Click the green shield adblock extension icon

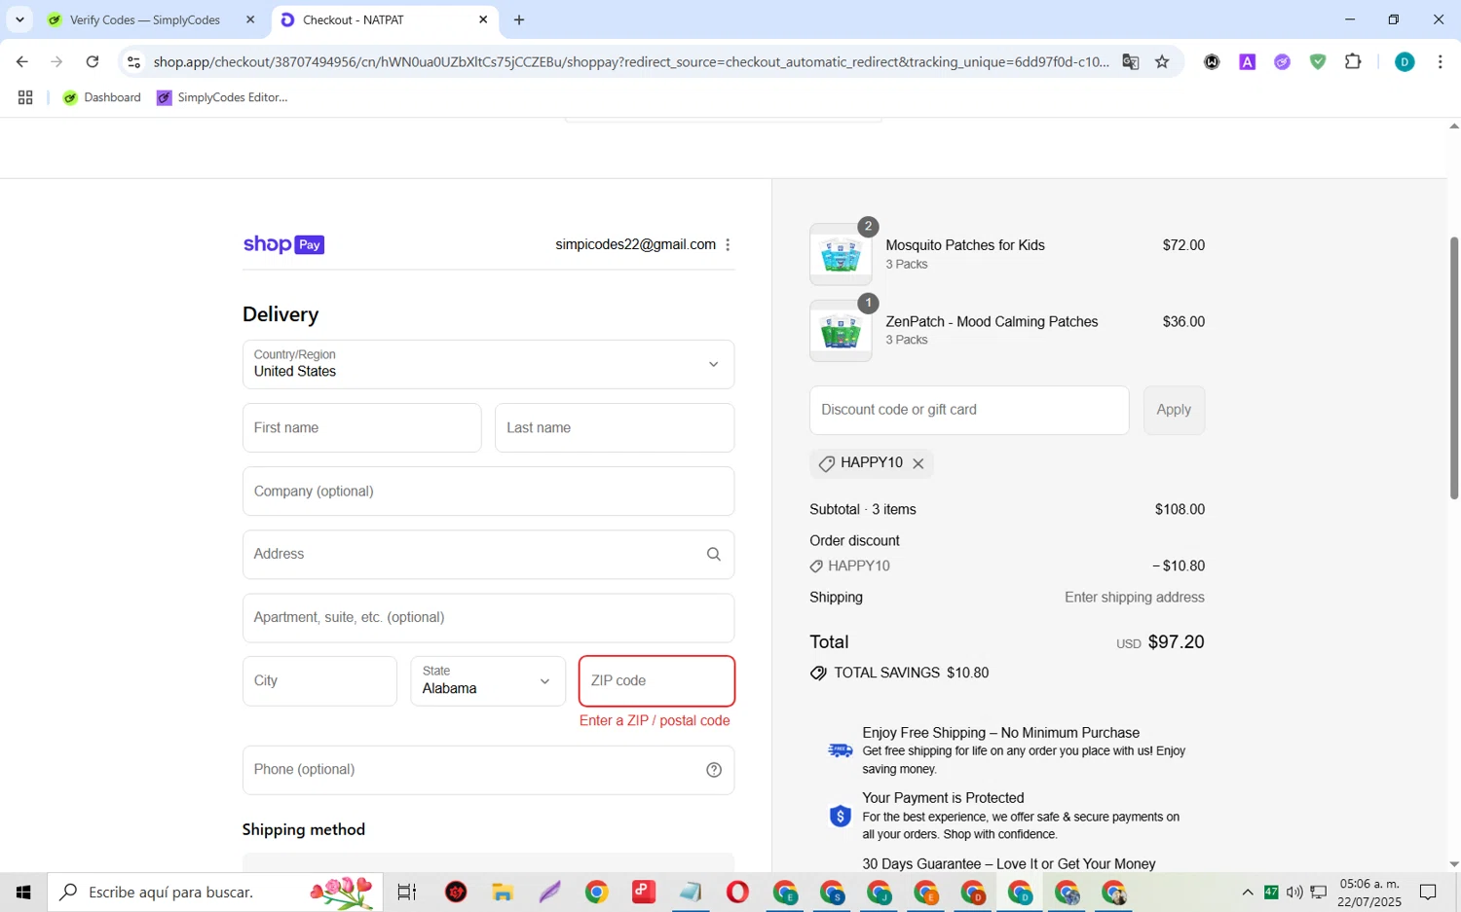tap(1318, 62)
